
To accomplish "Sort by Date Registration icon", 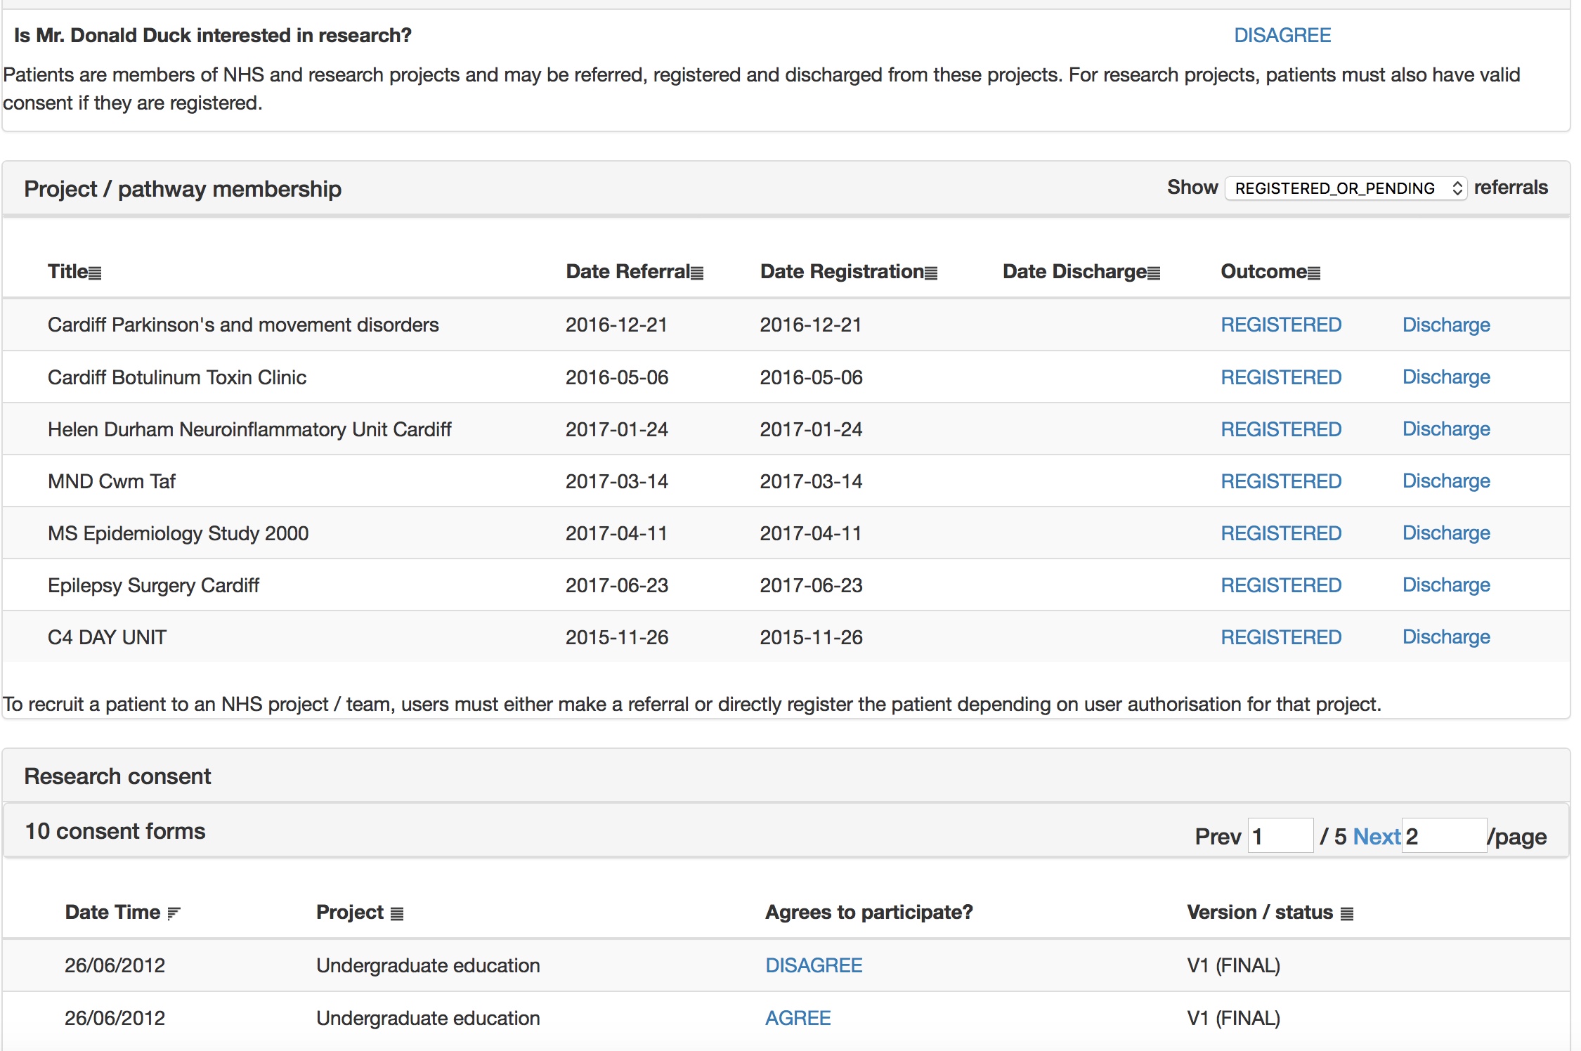I will [930, 273].
